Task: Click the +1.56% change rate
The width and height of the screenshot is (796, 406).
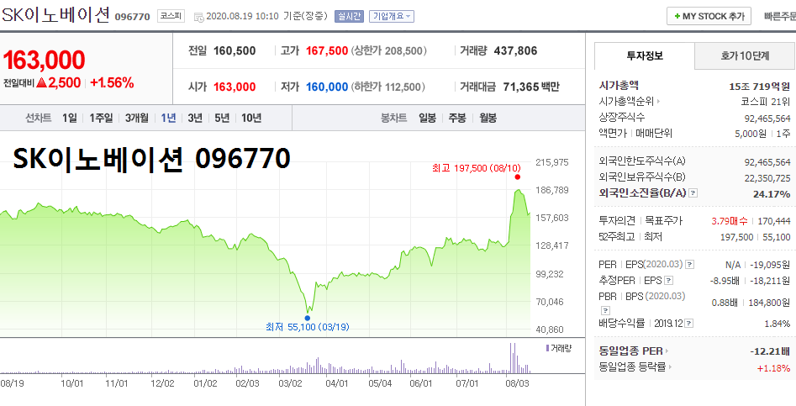Action: [x=112, y=83]
